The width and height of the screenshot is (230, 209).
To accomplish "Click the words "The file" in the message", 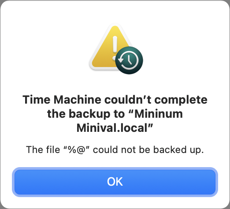I will pos(43,149).
